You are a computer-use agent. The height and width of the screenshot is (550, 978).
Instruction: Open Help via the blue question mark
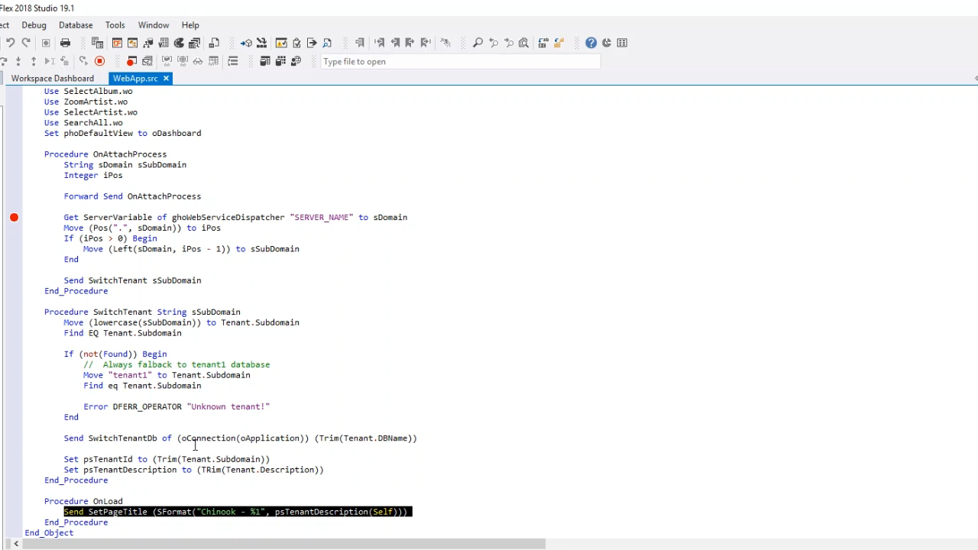(x=591, y=43)
